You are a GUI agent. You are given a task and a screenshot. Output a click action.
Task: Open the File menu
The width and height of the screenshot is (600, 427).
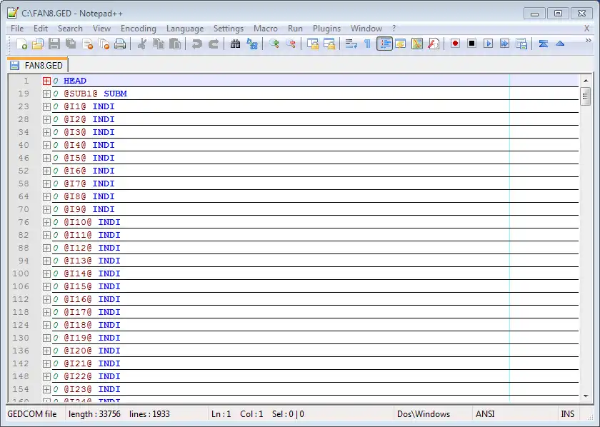[x=17, y=29]
